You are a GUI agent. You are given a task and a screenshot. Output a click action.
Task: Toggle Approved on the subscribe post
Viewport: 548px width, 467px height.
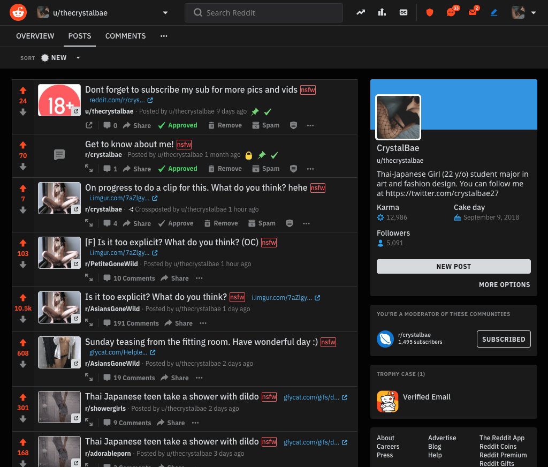[178, 125]
